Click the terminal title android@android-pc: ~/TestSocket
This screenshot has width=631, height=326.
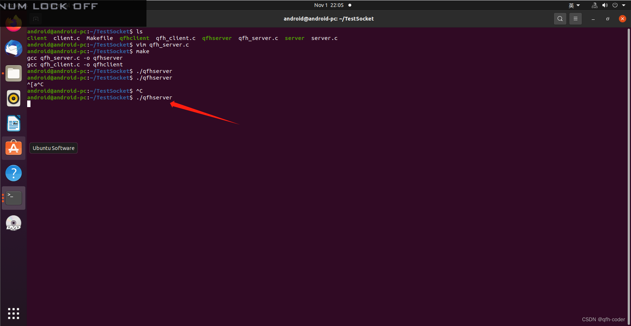point(329,19)
